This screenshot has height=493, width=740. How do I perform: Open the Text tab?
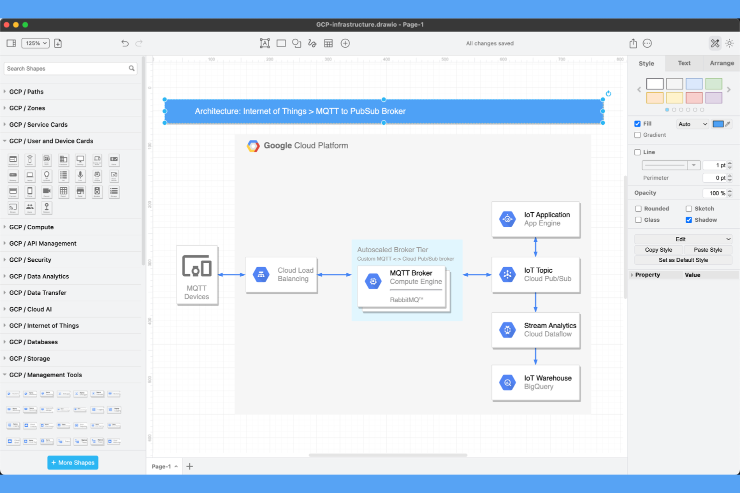click(684, 63)
